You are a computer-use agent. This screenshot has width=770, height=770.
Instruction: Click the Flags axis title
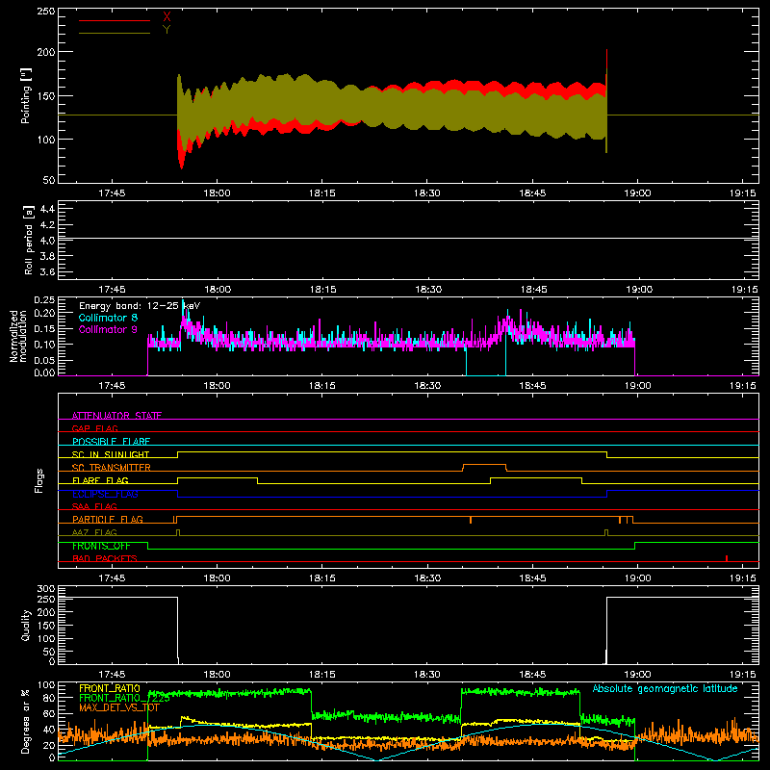(x=38, y=480)
